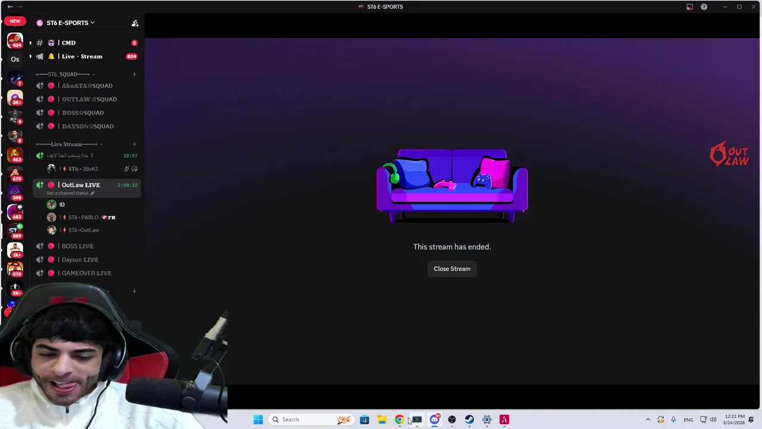This screenshot has height=429, width=762.
Task: Open the Settings gear on the taskbar
Action: [487, 419]
